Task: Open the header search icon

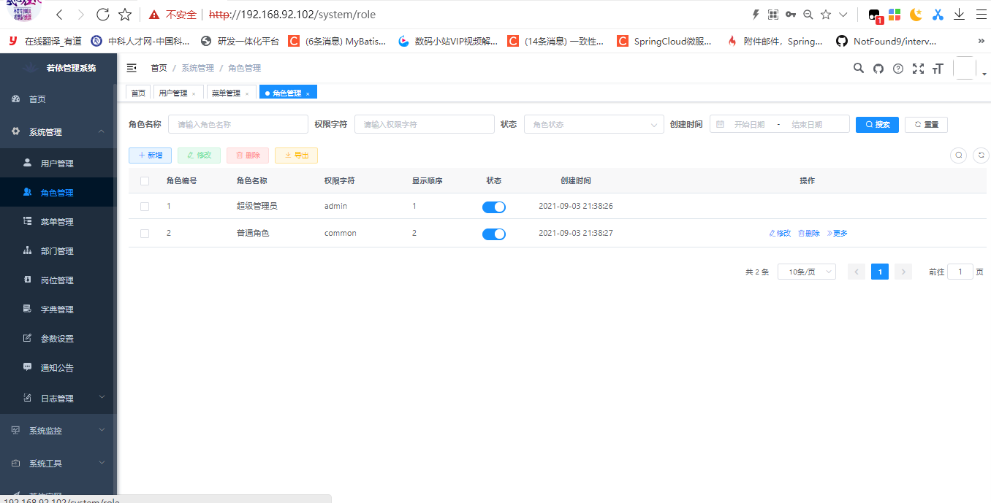Action: [859, 68]
